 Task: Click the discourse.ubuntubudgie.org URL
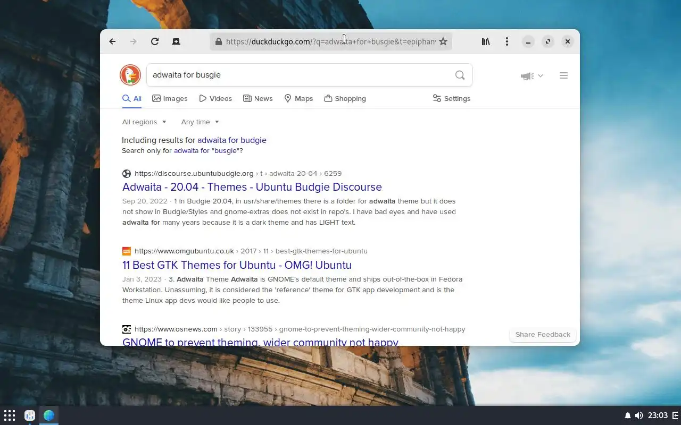(x=194, y=173)
